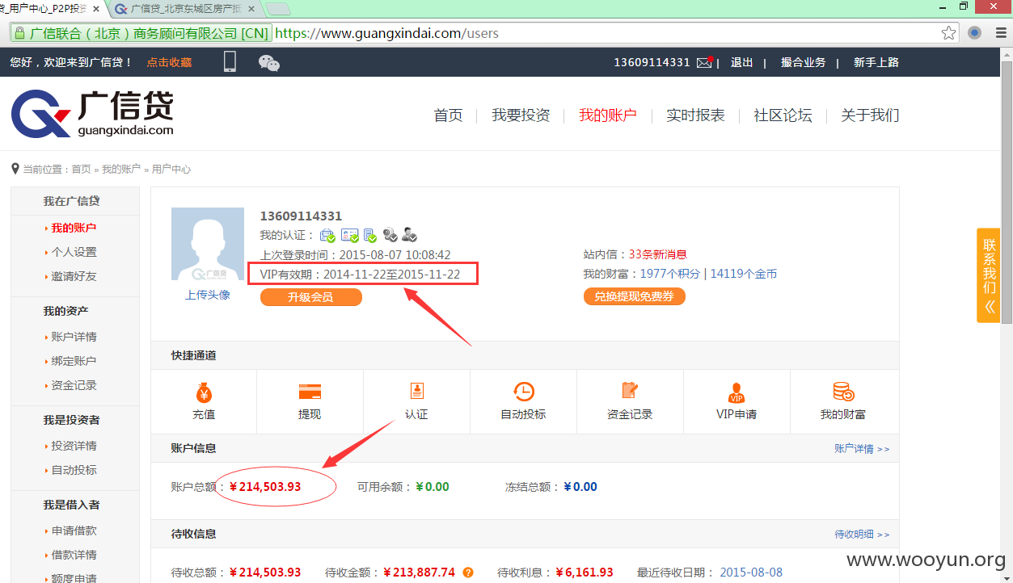Open 认证 certificate shortcut
This screenshot has width=1013, height=583.
416,391
